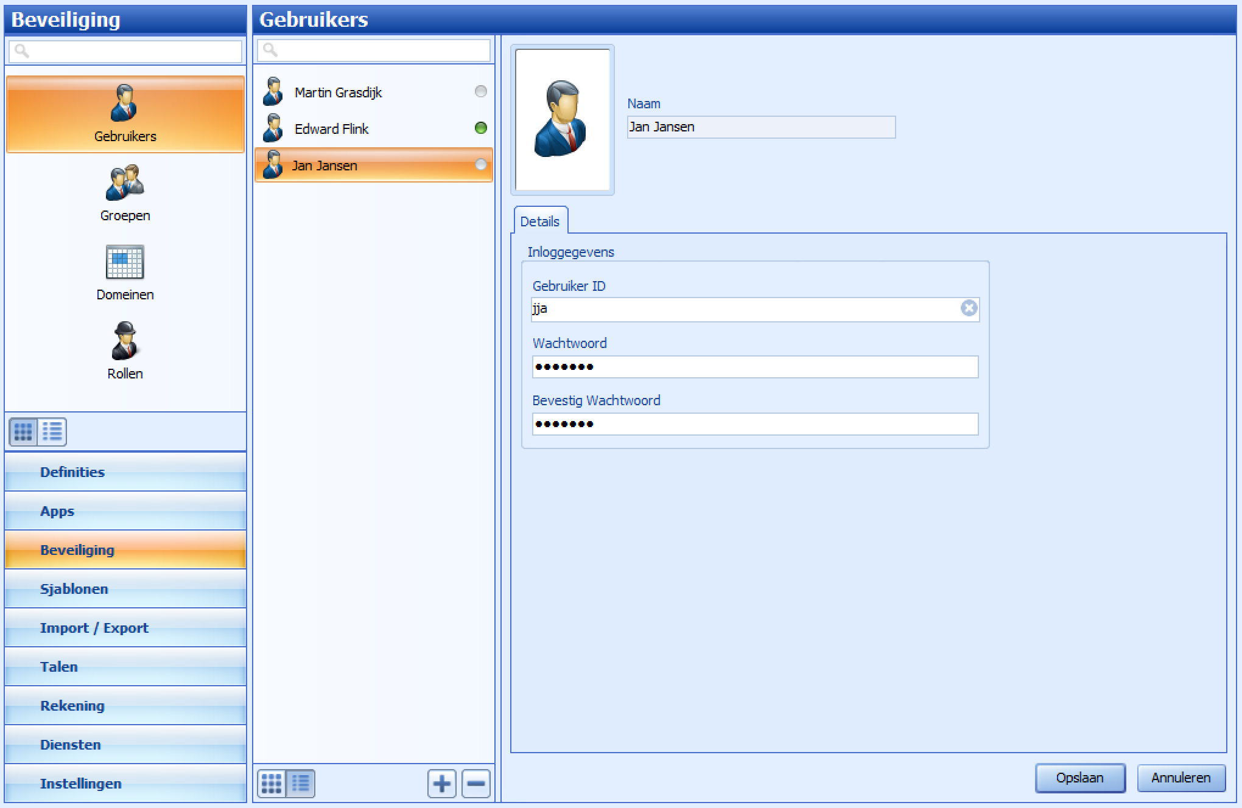This screenshot has height=808, width=1242.
Task: Add a new user with plus button
Action: pyautogui.click(x=442, y=784)
